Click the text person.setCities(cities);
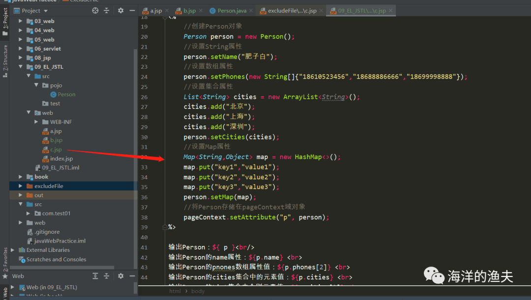Screen dimensions: 531x300 [x=231, y=137]
